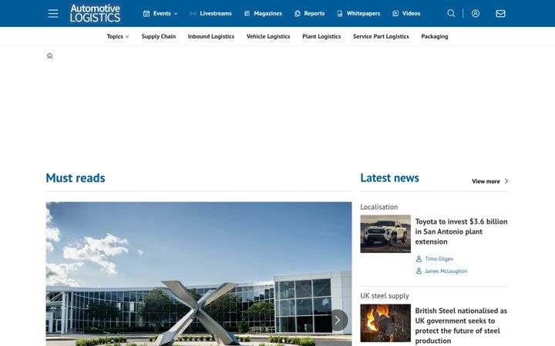This screenshot has height=346, width=555.
Task: Go to Plant Logistics section
Action: pyautogui.click(x=321, y=36)
